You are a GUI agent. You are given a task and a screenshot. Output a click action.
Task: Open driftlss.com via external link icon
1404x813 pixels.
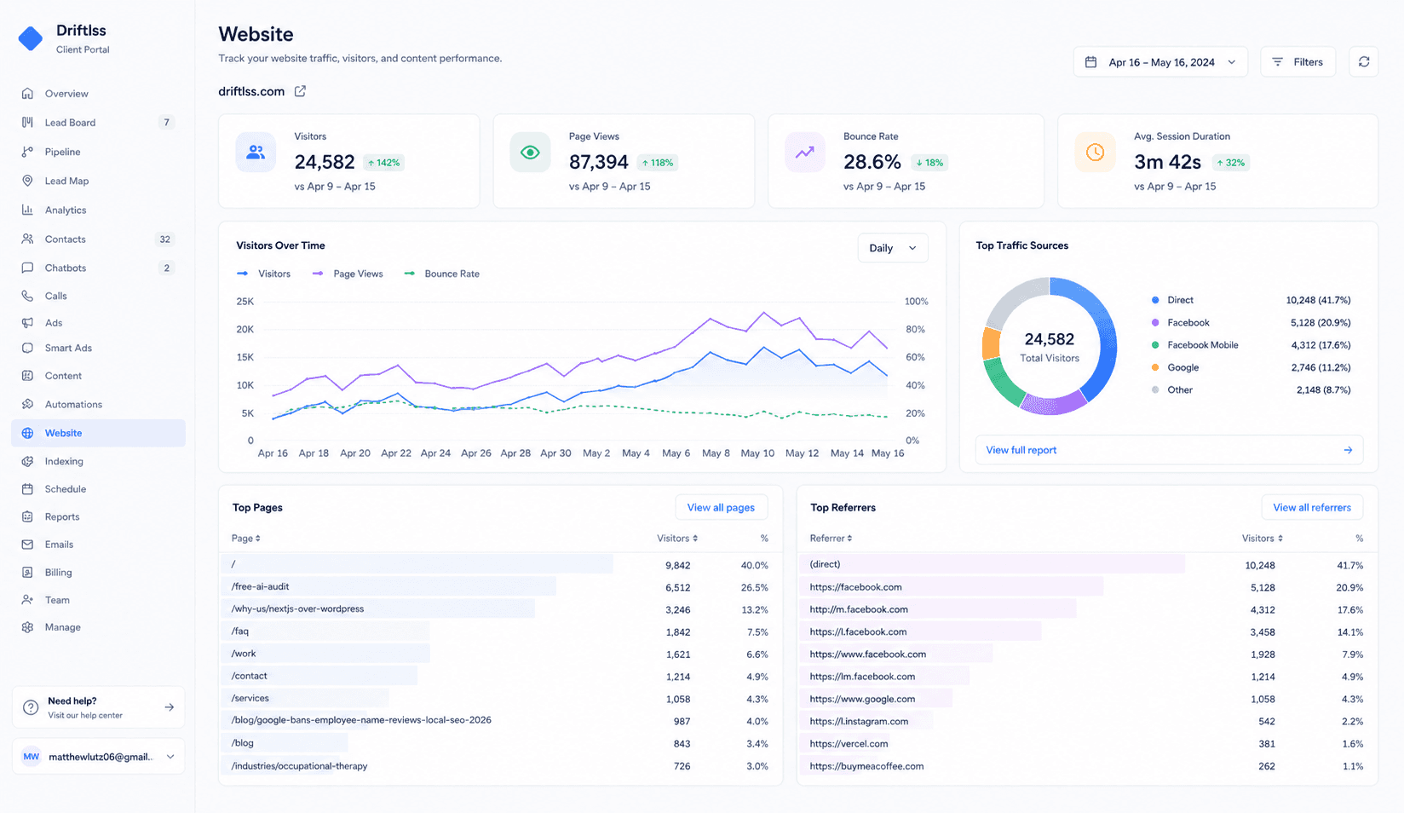click(x=300, y=91)
